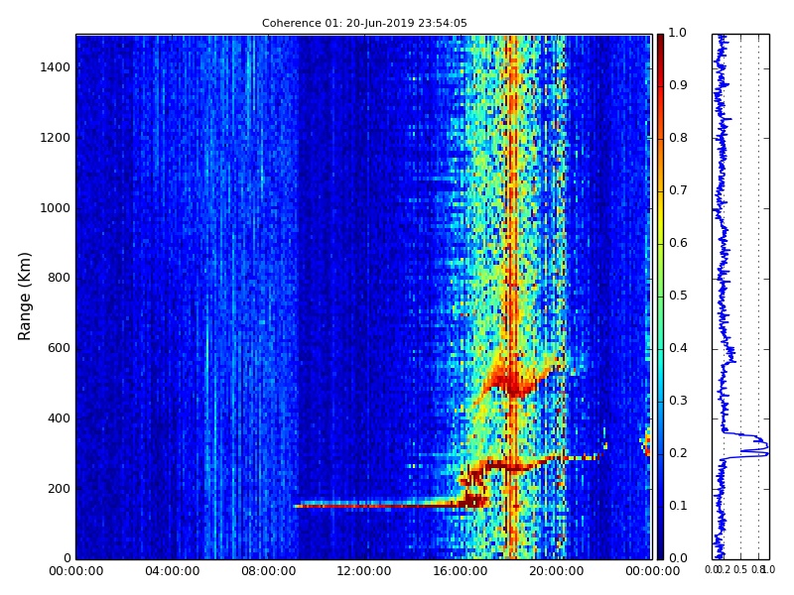Click the 400 range tick label

coord(59,418)
